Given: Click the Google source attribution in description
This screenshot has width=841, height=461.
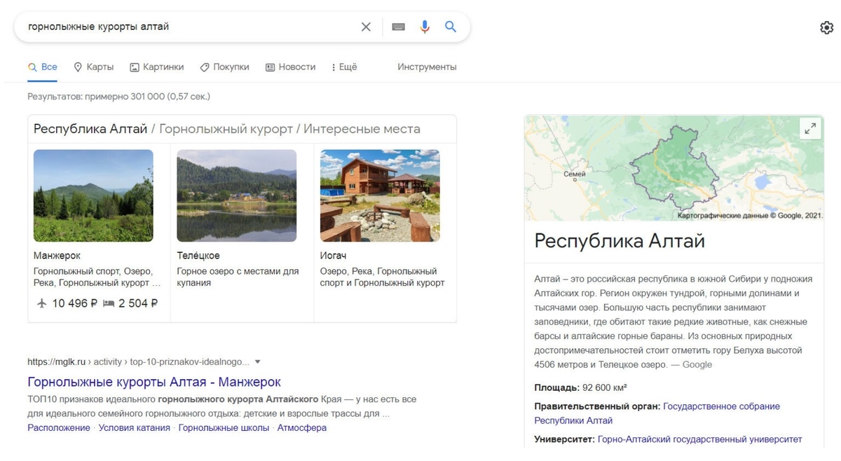Looking at the screenshot, I should coord(697,364).
